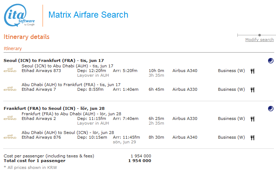276x170 pixels.
Task: Click meal icon for Etihad Airways 2
Action: pos(253,119)
